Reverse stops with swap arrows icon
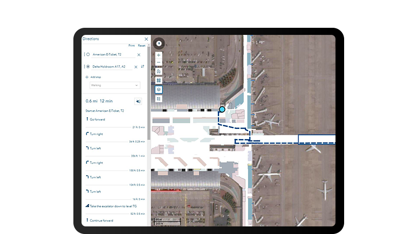The image size is (417, 234). pyautogui.click(x=143, y=66)
